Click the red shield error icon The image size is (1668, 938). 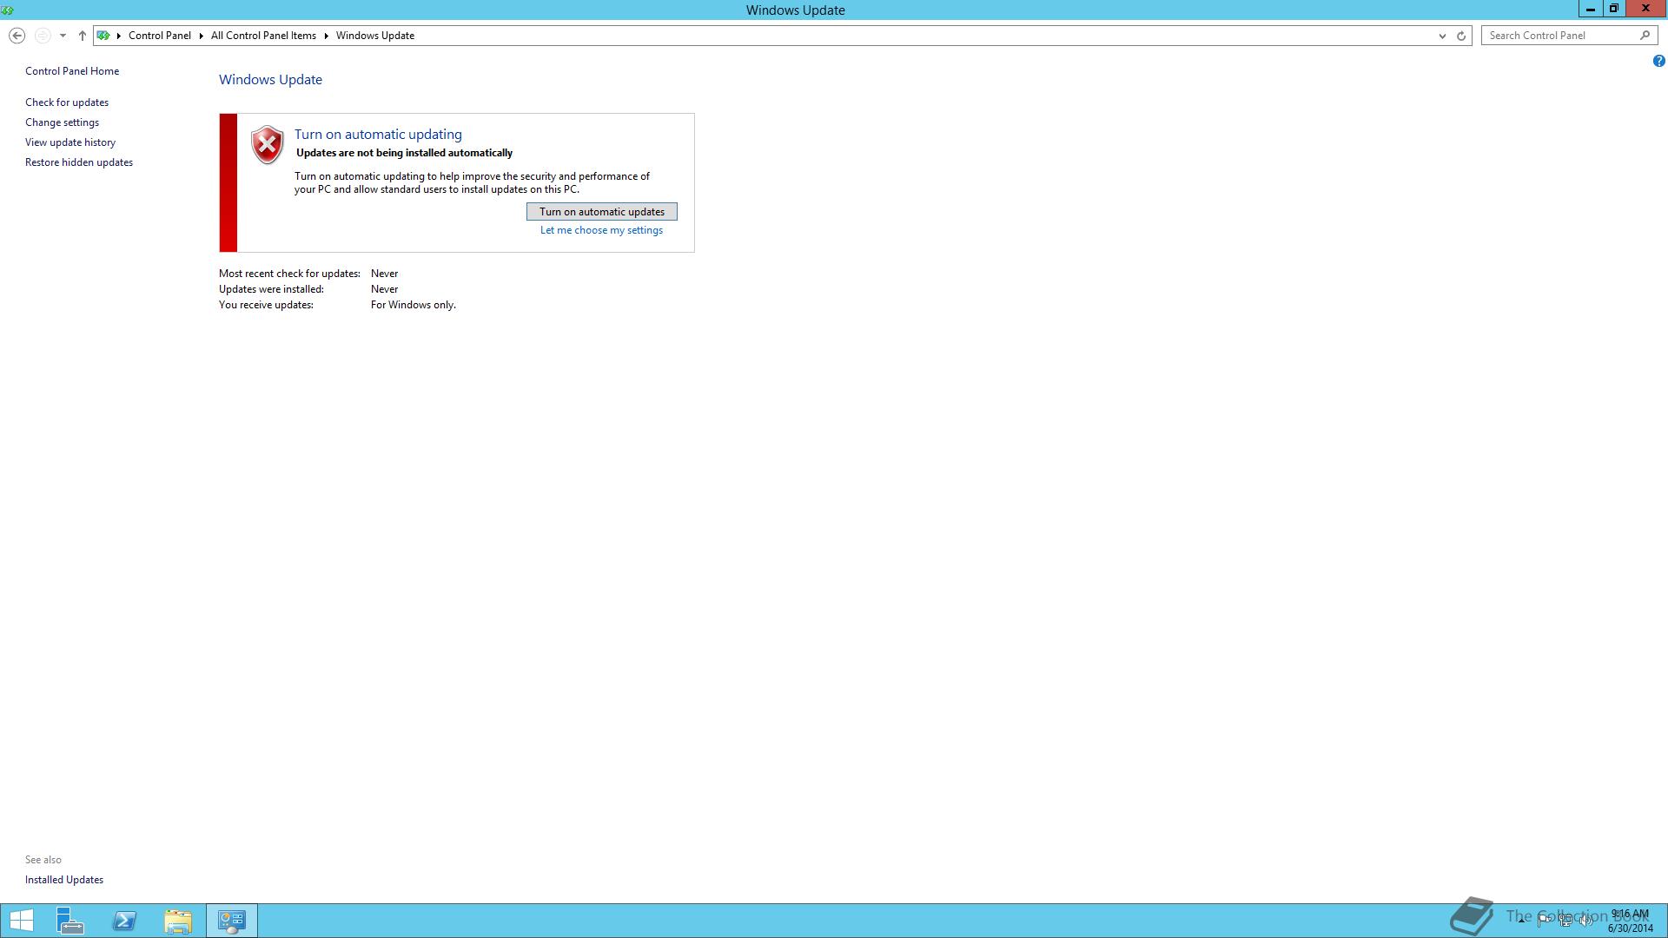point(267,144)
